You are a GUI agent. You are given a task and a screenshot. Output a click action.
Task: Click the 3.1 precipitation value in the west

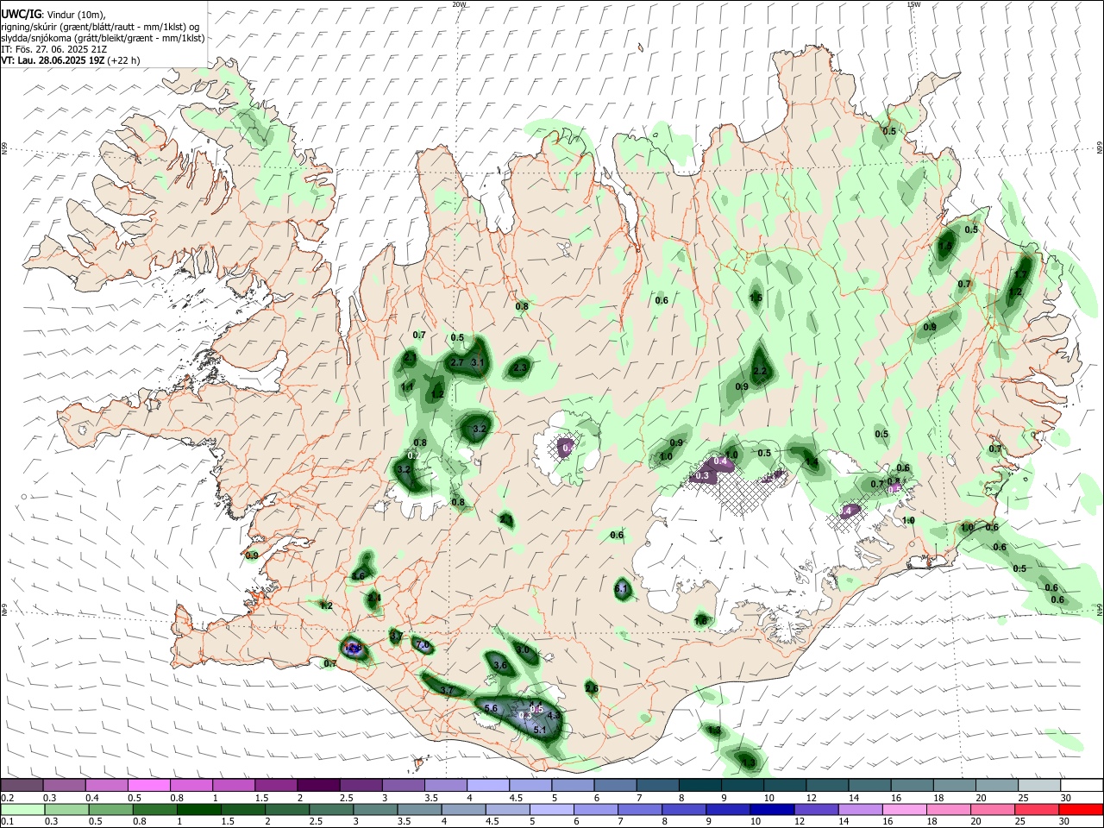pyautogui.click(x=477, y=362)
